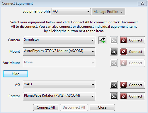Expand the Mount selection dropdown
Viewport: 148px width, 113px height.
coord(59,52)
